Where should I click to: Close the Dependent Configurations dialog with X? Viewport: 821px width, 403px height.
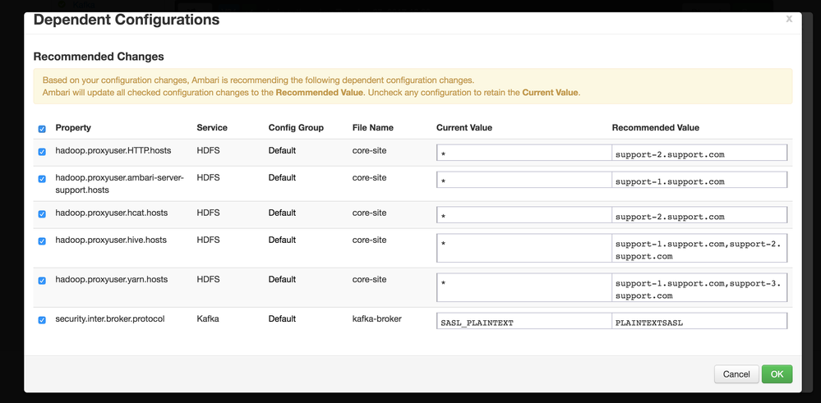pos(789,19)
